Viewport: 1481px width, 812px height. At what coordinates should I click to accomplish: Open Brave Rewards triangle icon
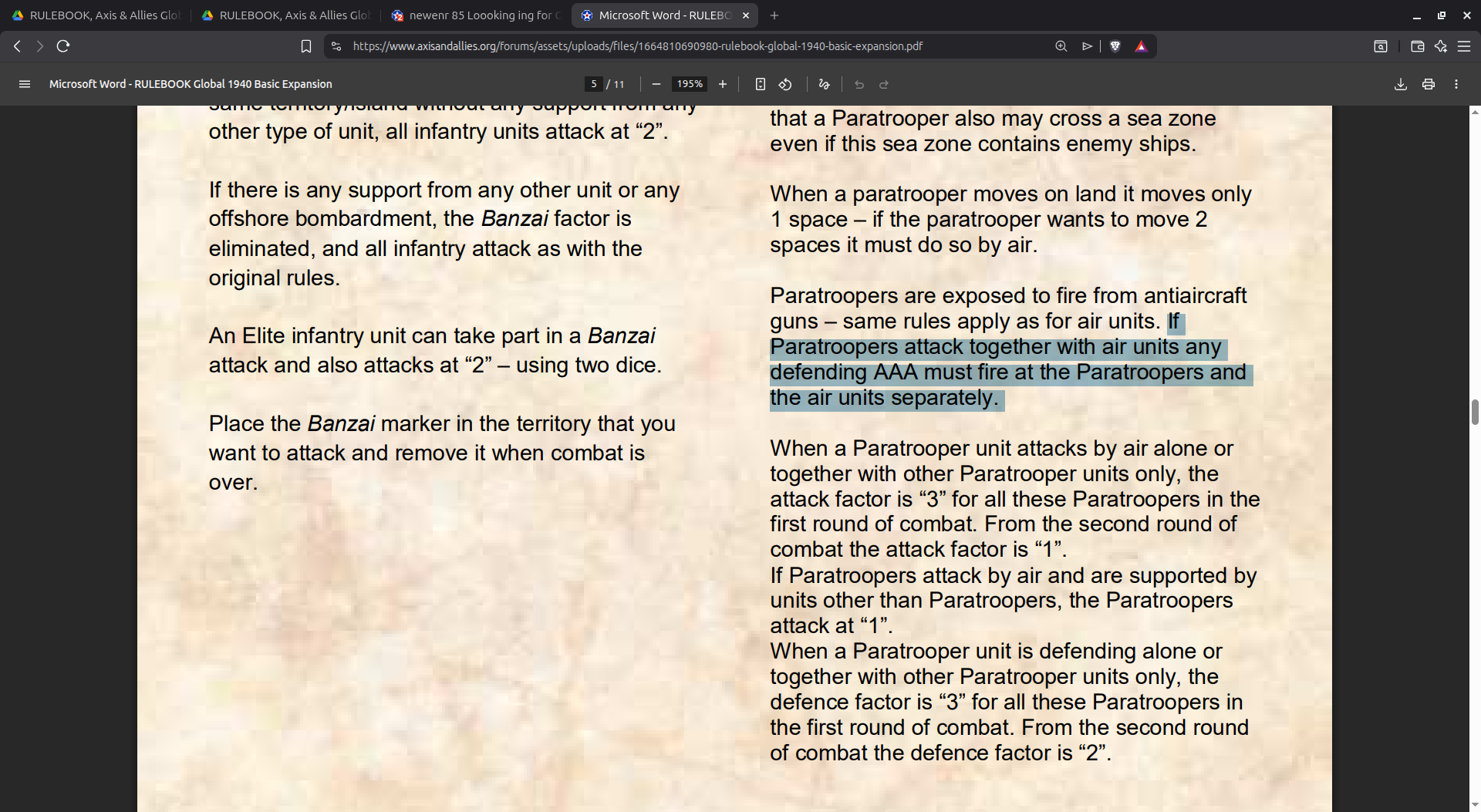1142,45
